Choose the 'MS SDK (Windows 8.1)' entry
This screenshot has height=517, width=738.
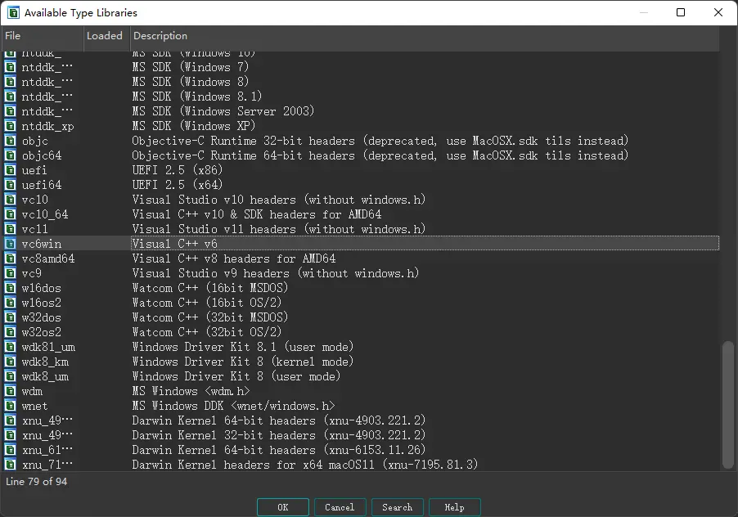click(362, 97)
